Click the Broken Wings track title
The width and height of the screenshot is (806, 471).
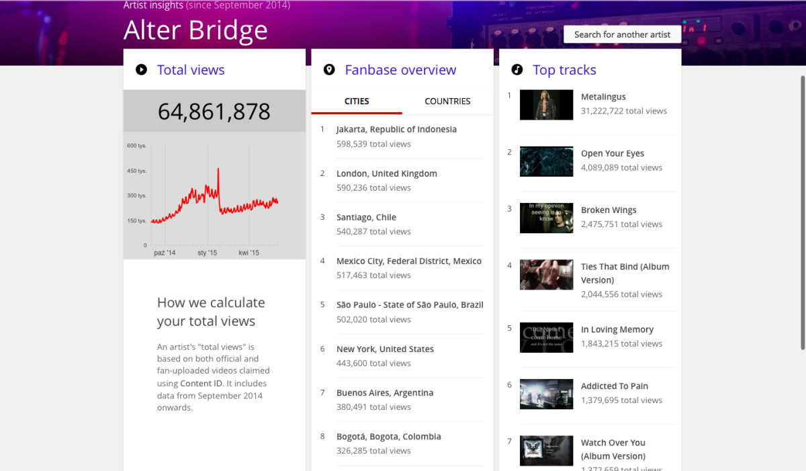click(609, 210)
